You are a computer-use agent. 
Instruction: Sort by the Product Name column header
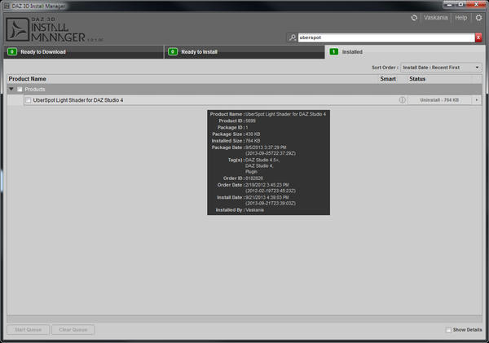[28, 79]
